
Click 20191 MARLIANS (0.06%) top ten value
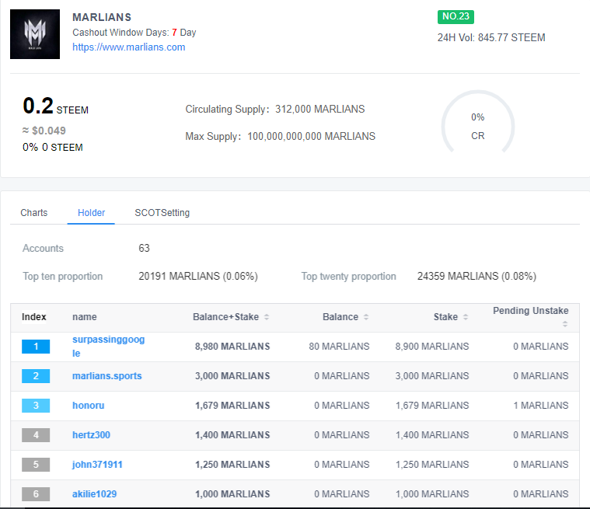(198, 276)
